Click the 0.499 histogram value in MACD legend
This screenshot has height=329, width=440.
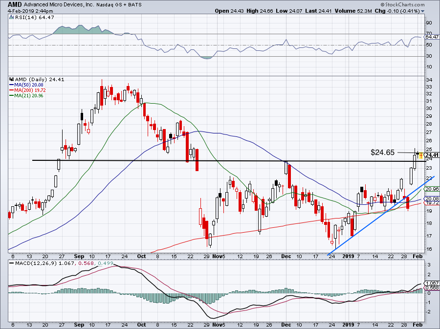(106, 263)
